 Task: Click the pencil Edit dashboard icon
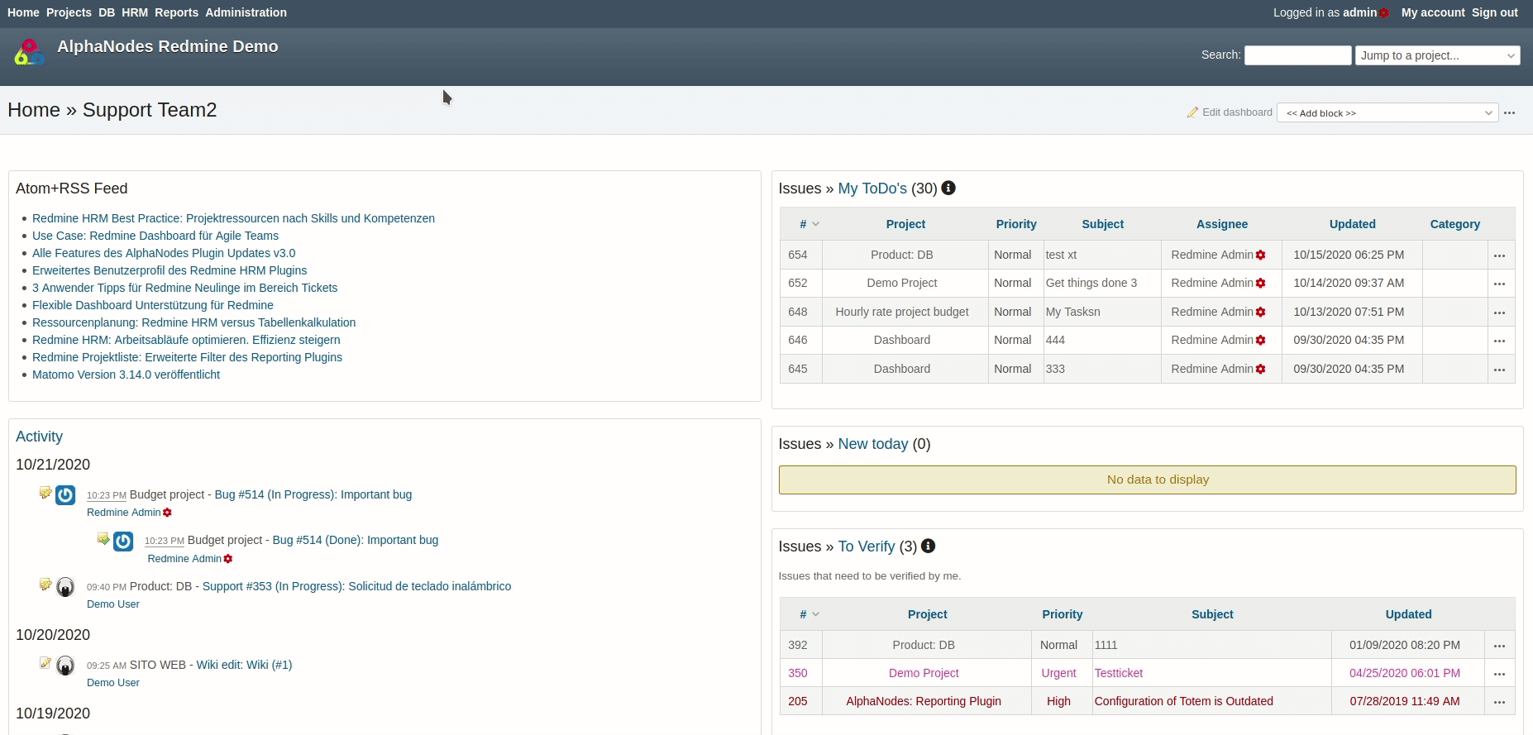(x=1192, y=112)
